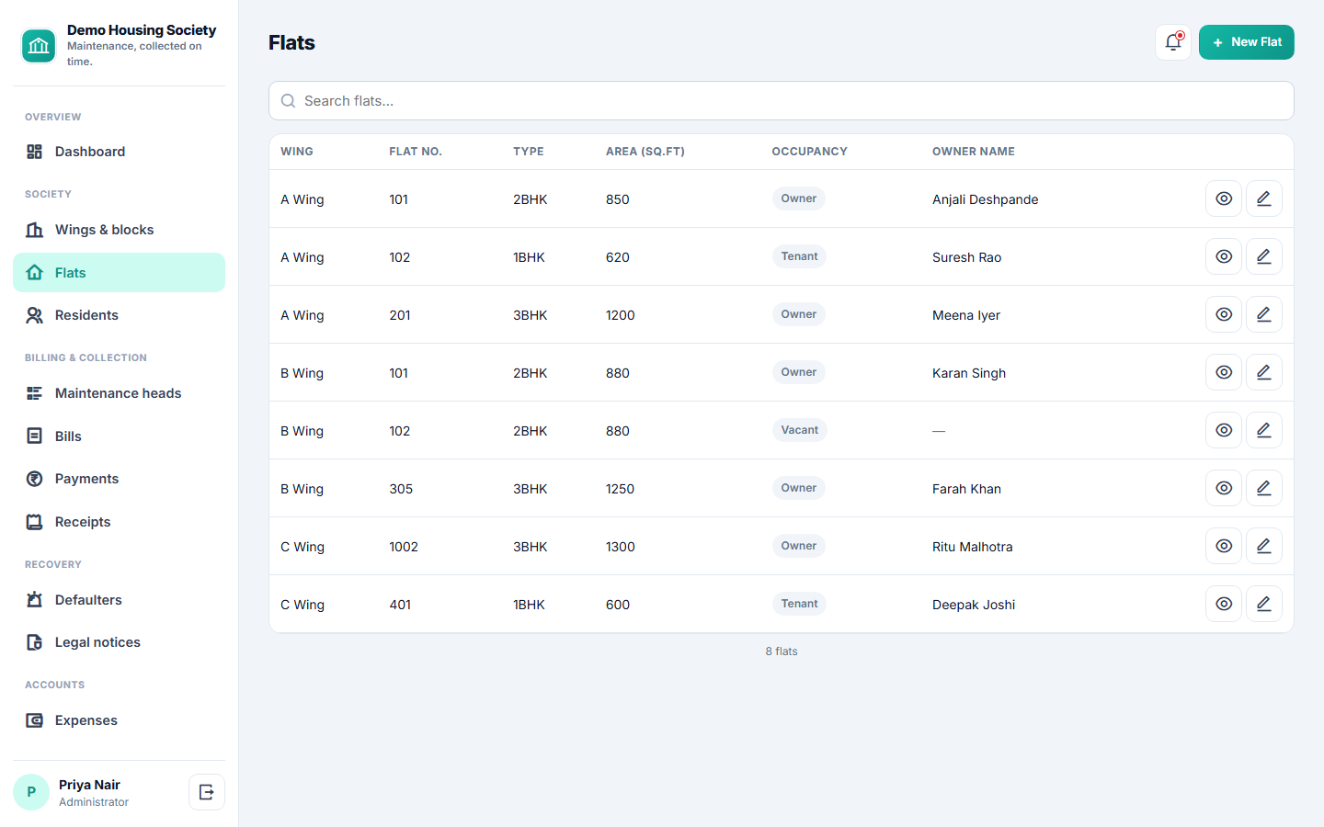Open Receipts in the sidebar
The width and height of the screenshot is (1324, 827).
pos(119,522)
